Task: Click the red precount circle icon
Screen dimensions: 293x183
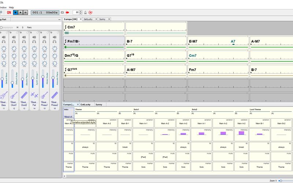Action: tap(90, 12)
